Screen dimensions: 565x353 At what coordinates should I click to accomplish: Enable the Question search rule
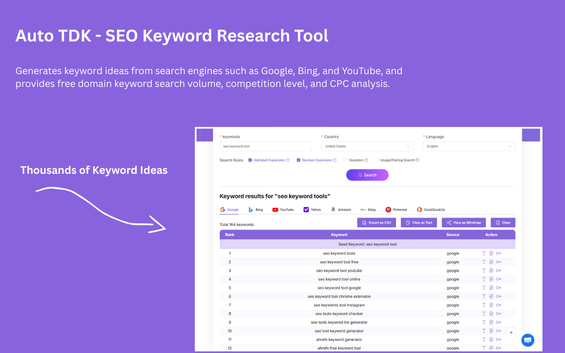[346, 160]
